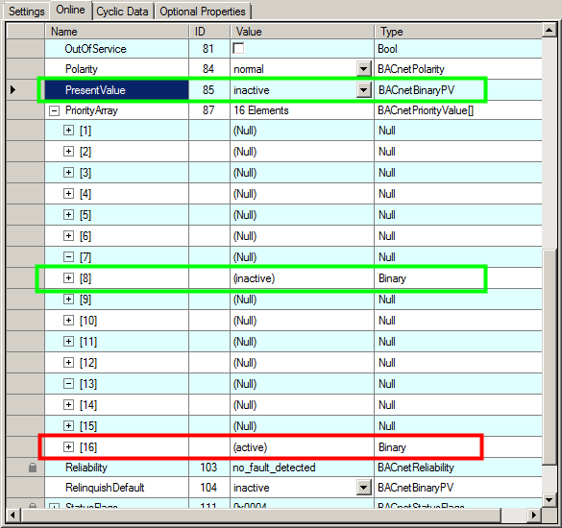
Task: Click the horizontal scrollbar thumb
Action: point(261,516)
